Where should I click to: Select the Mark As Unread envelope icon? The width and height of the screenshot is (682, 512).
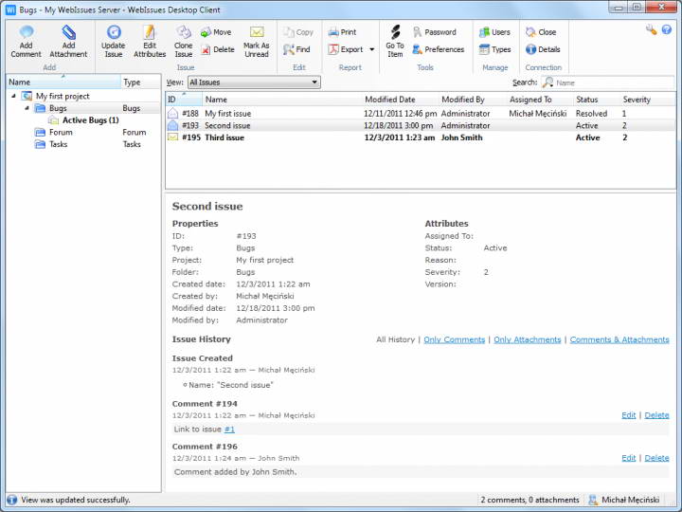coord(257,33)
